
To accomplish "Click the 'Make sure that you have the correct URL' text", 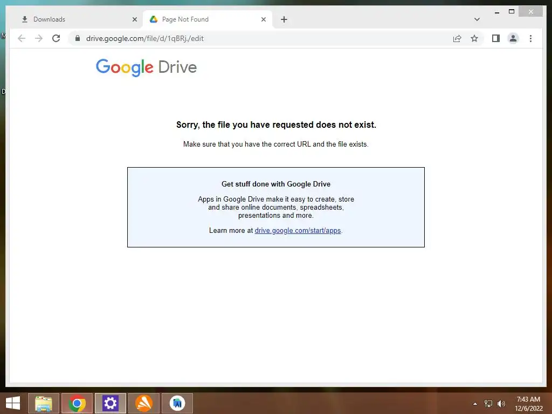I will coord(275,144).
